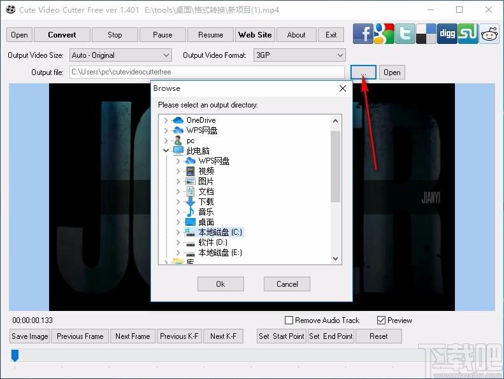Confirm directory with Ok button
504x379 pixels.
coord(220,284)
